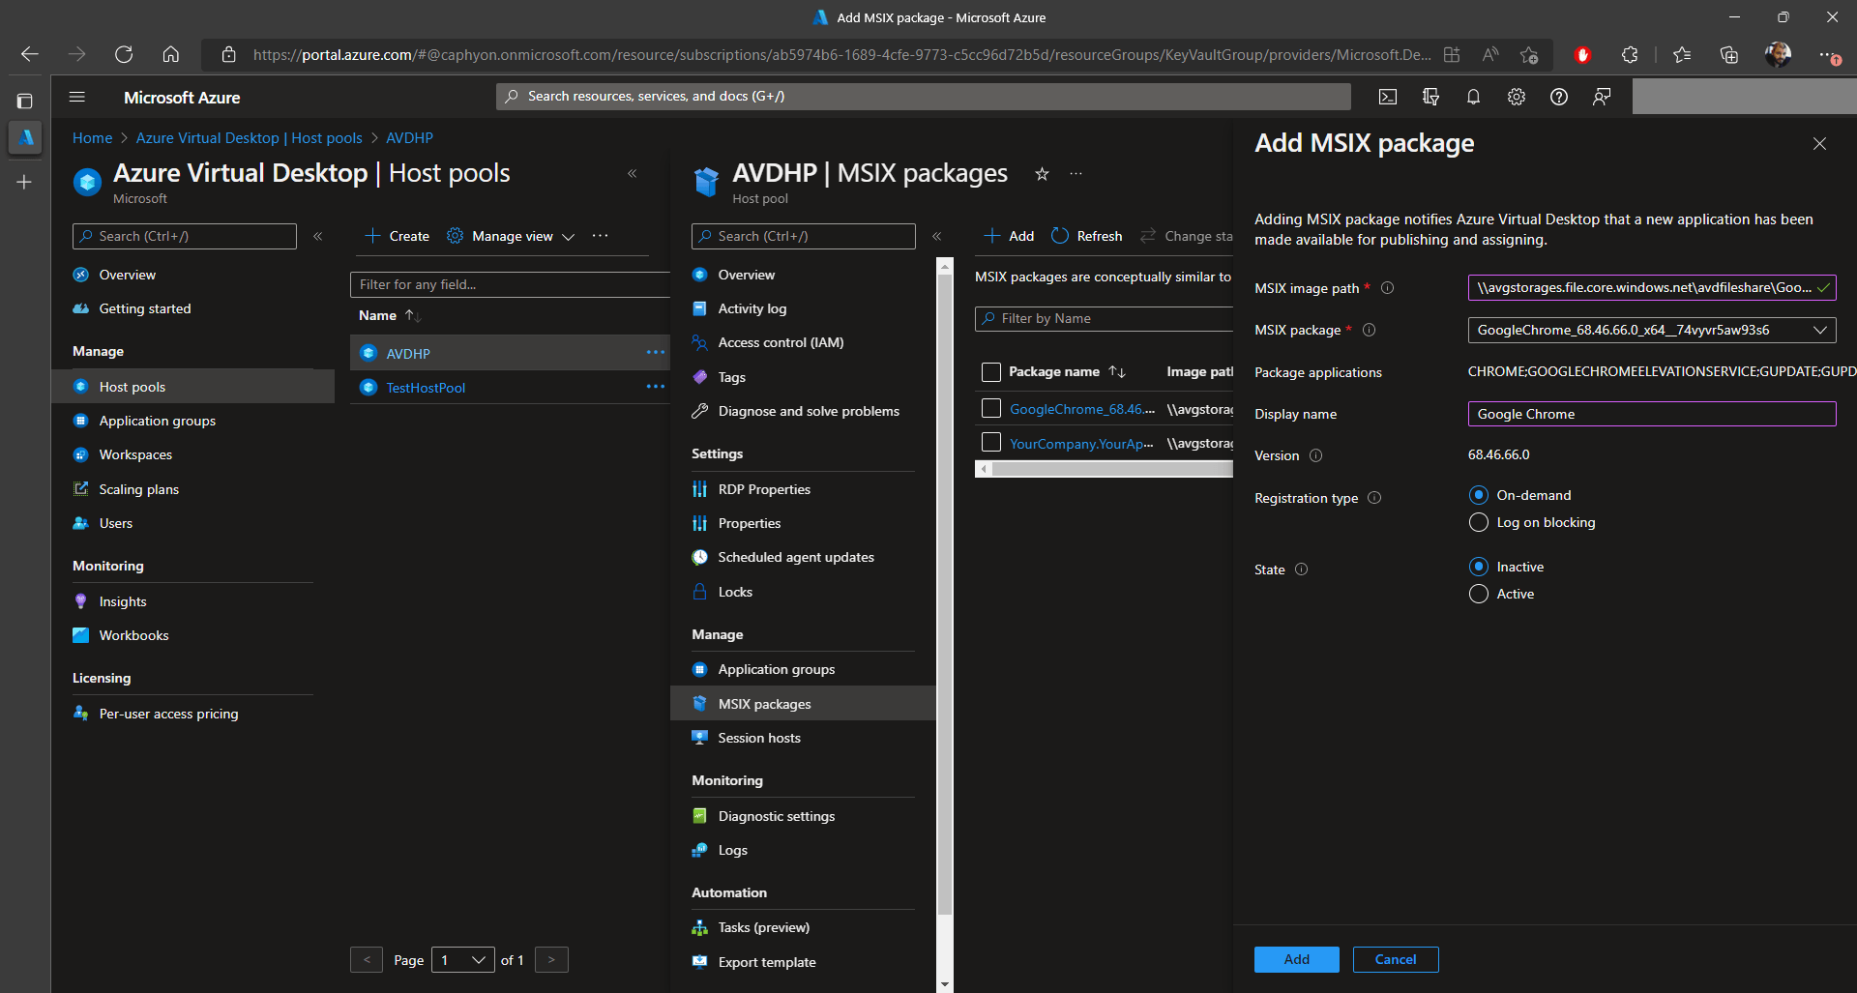Open new tab plus in sidebar
The image size is (1857, 993).
coord(24,182)
